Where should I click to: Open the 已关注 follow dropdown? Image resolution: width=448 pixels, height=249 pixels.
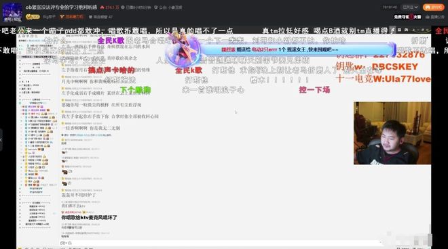(410, 7)
